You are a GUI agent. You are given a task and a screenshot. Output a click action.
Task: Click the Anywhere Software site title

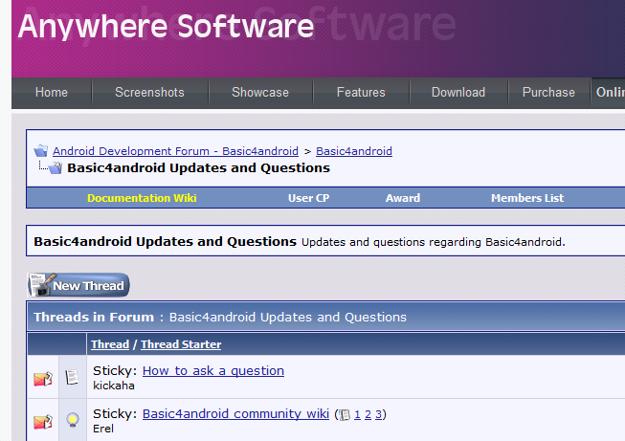pyautogui.click(x=166, y=27)
